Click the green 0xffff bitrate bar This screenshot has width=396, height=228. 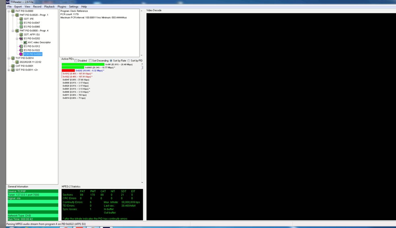pyautogui.click(x=83, y=64)
